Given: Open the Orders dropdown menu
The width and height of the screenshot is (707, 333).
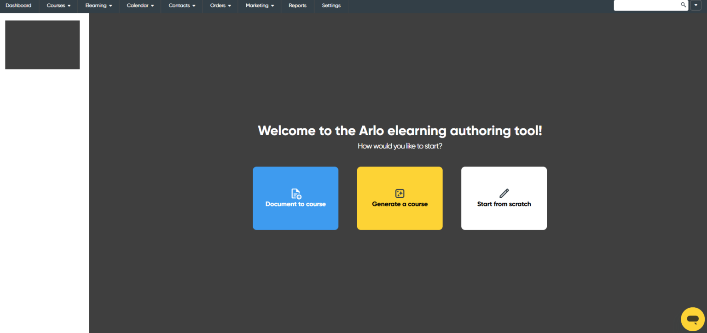Looking at the screenshot, I should click(220, 6).
